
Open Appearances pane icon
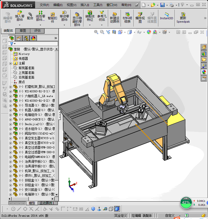(x=204, y=72)
